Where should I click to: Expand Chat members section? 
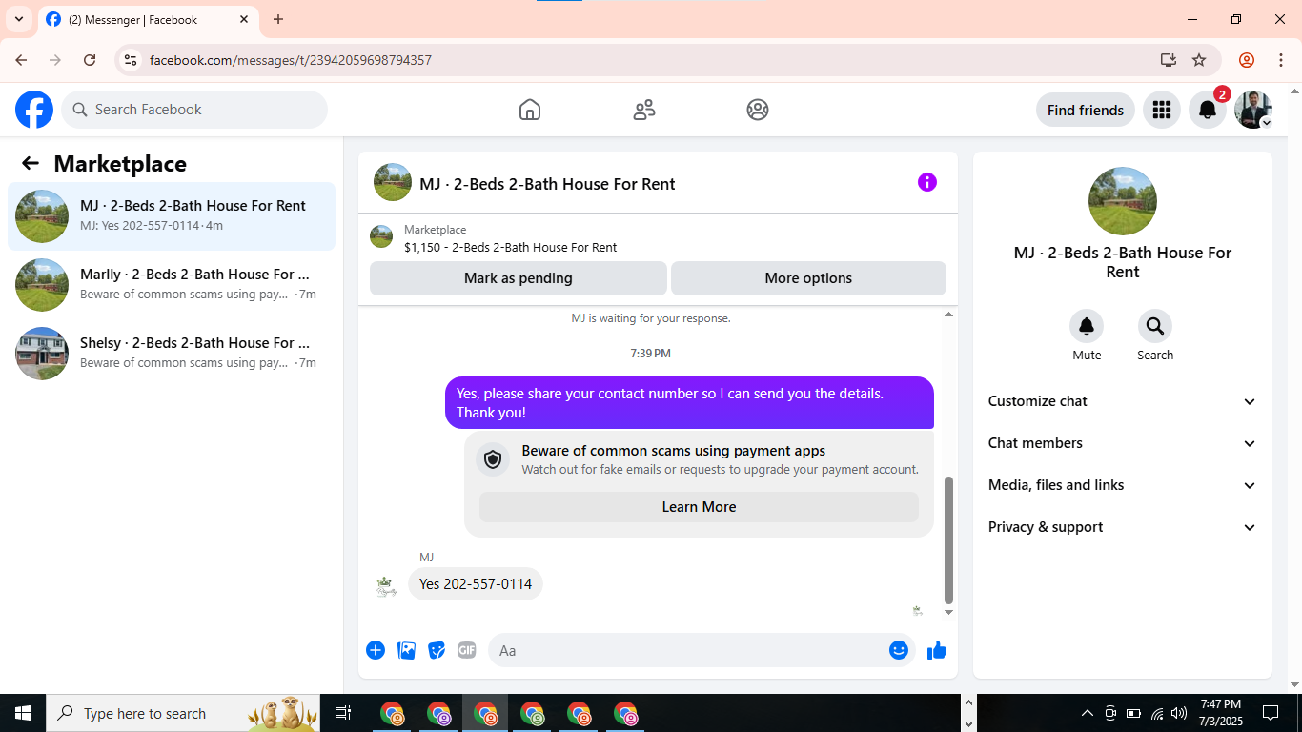tap(1123, 443)
